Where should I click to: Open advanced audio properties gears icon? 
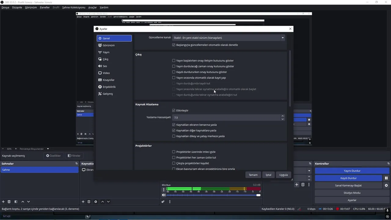coord(163,202)
